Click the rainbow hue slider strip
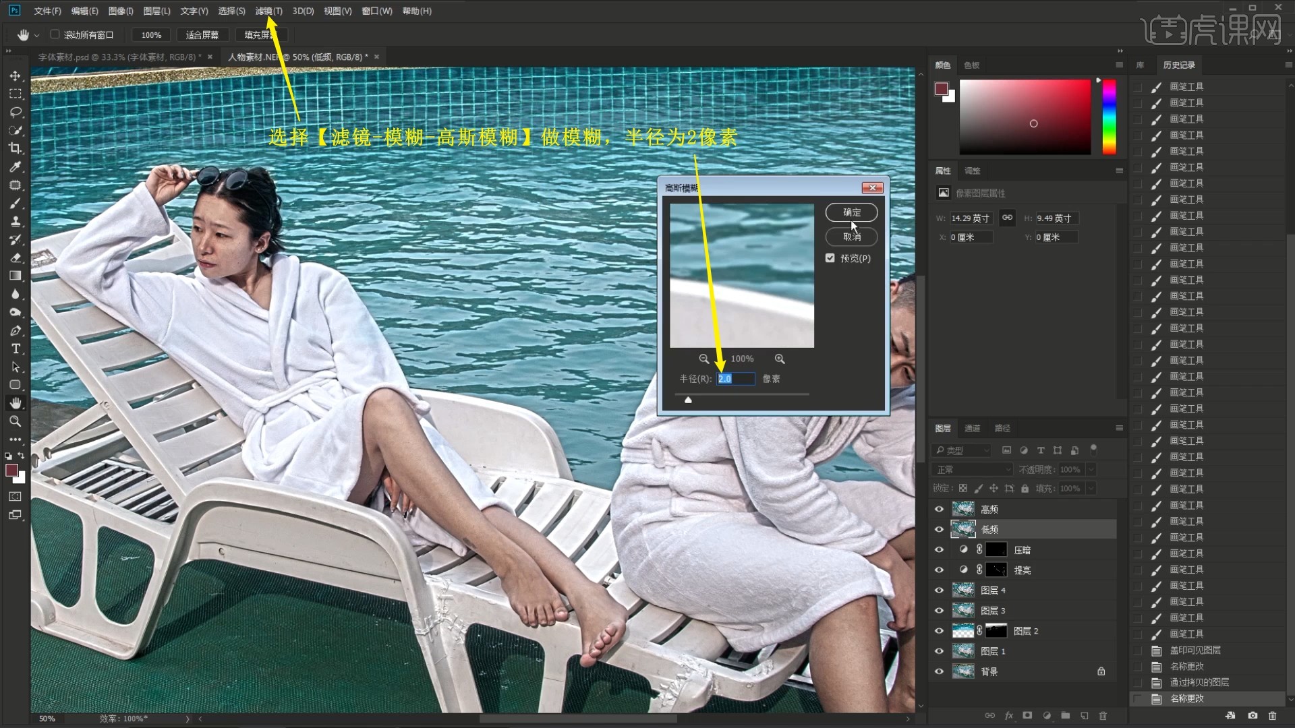This screenshot has height=728, width=1295. point(1109,117)
